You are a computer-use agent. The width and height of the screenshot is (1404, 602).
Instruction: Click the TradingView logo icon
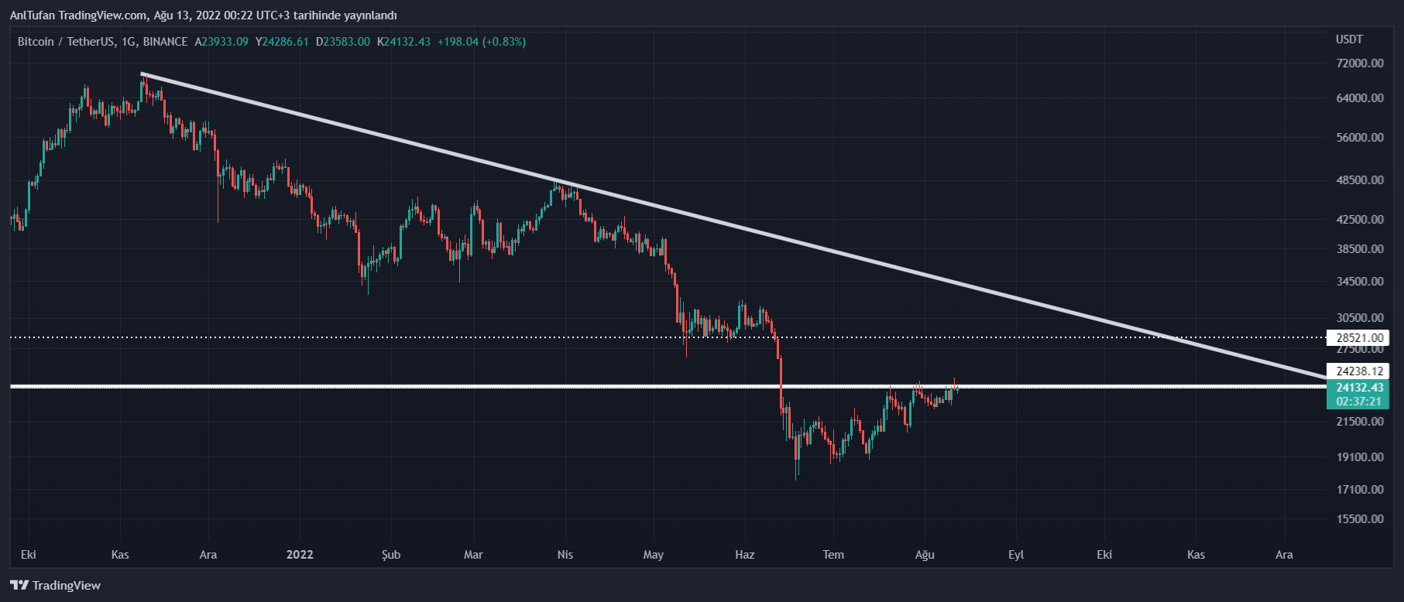coord(19,585)
